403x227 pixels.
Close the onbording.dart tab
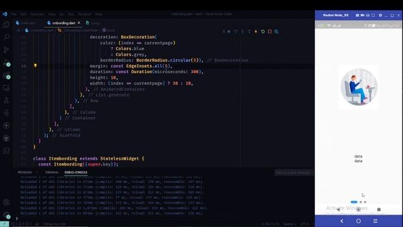(79, 23)
